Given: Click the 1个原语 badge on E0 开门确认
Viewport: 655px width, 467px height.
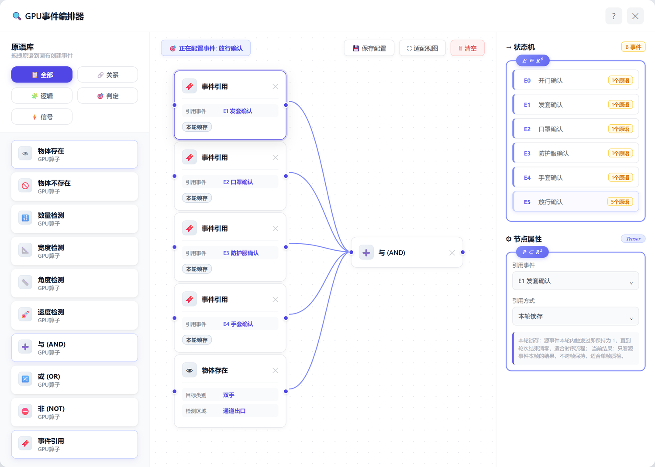Looking at the screenshot, I should click(621, 80).
